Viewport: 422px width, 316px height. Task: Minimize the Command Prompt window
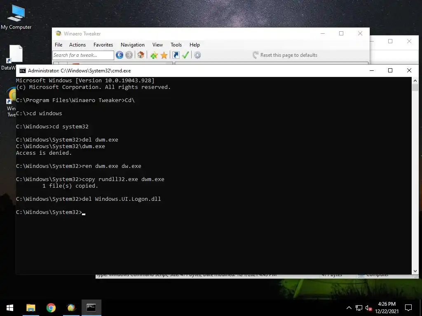pos(372,70)
